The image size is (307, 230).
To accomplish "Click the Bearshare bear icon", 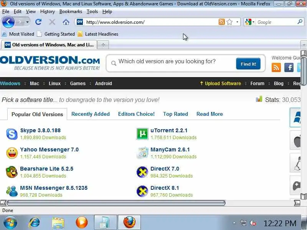I will click(12, 172).
